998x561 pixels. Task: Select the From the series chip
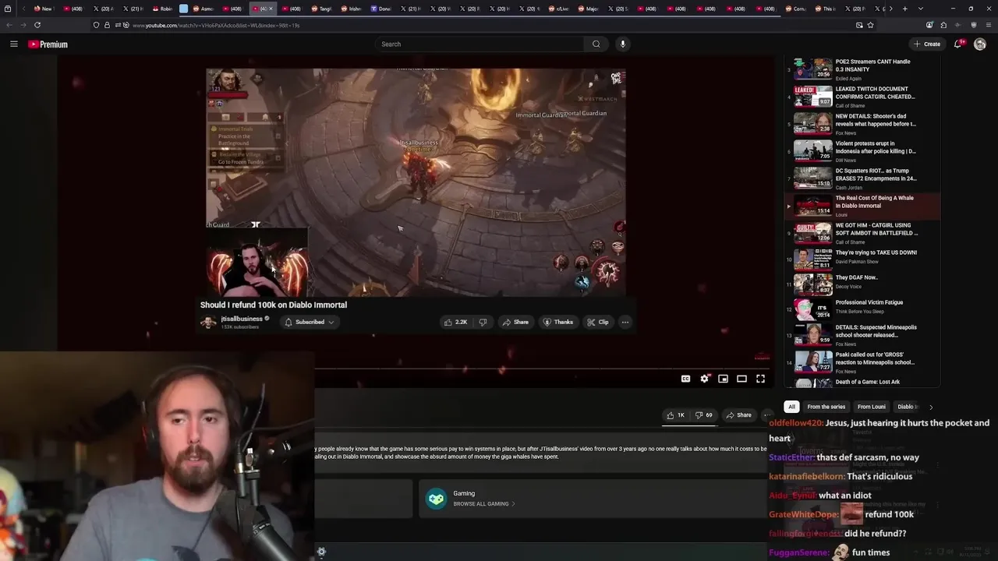826,407
